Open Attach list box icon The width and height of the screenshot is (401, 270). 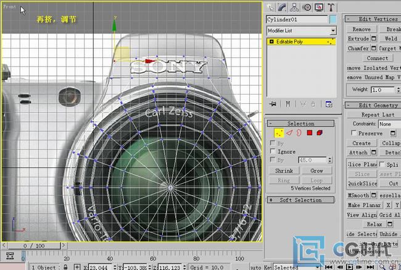tap(374, 153)
